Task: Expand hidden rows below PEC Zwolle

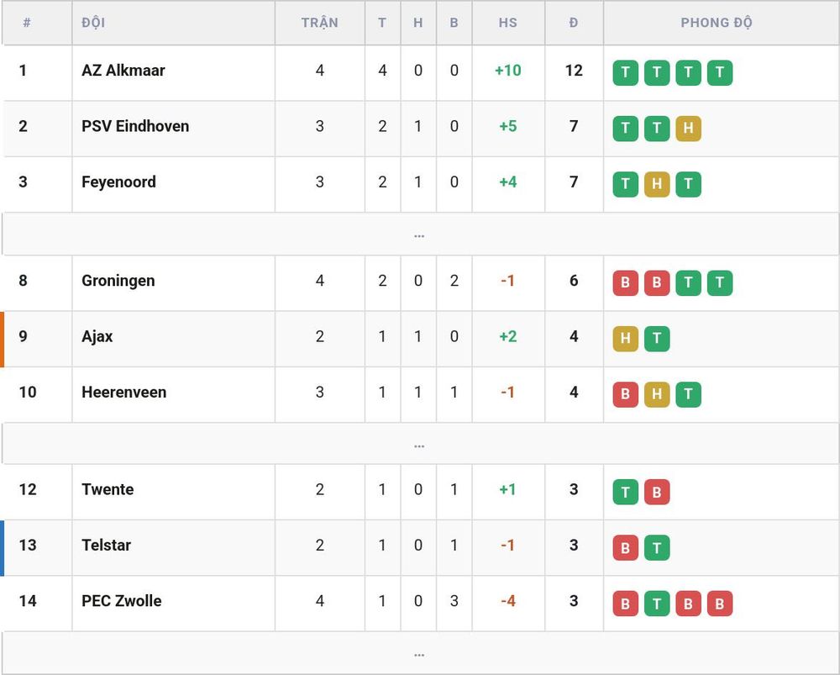Action: pyautogui.click(x=419, y=653)
